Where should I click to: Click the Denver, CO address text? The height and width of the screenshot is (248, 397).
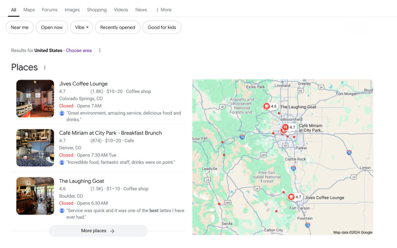[70, 148]
